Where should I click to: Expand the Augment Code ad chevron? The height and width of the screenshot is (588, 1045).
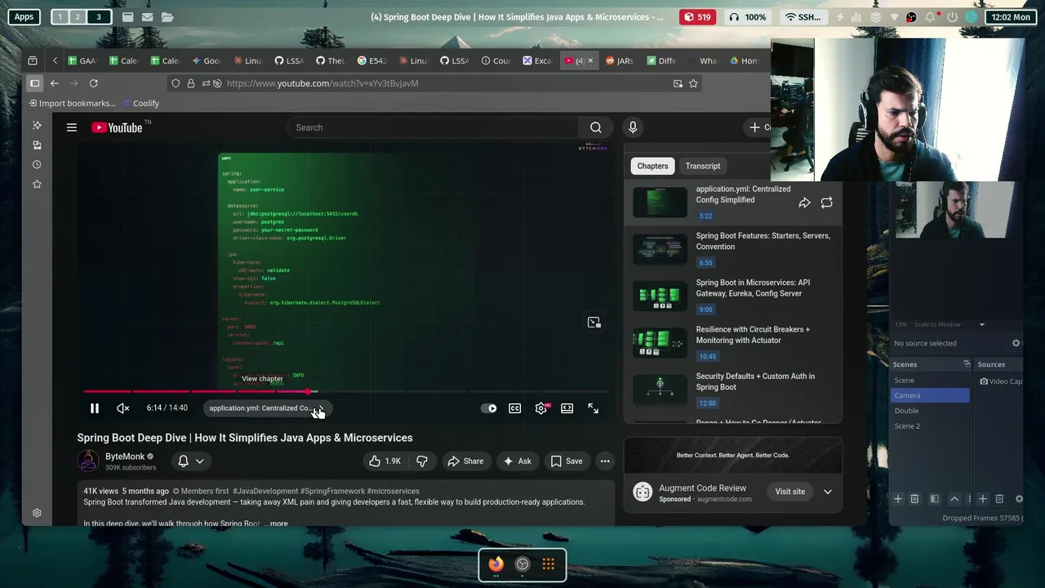pos(828,492)
